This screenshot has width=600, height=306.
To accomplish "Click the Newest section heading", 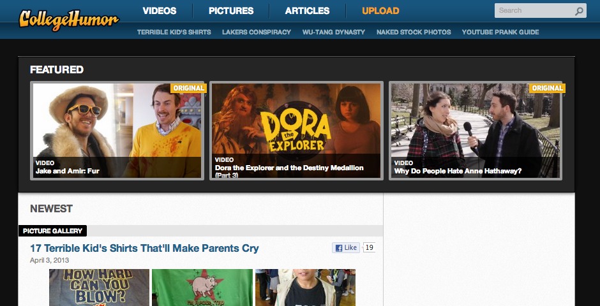I will click(51, 208).
